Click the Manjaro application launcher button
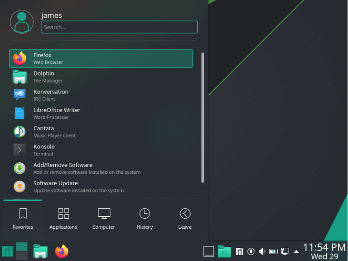Viewport: 348px width, 261px height. click(x=7, y=251)
